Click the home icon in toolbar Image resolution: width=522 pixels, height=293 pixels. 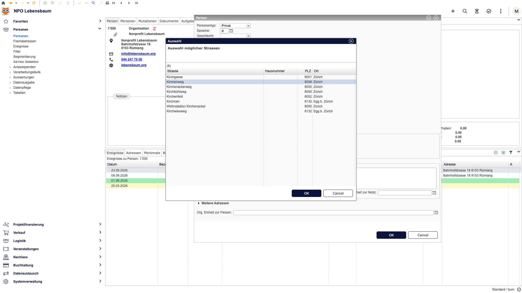pyautogui.click(x=3, y=3)
